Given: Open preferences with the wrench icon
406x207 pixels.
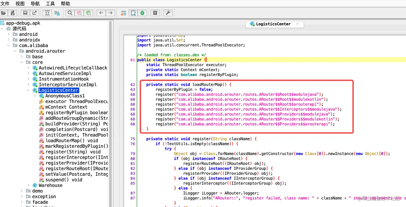Looking at the screenshot, I should pos(168,13).
